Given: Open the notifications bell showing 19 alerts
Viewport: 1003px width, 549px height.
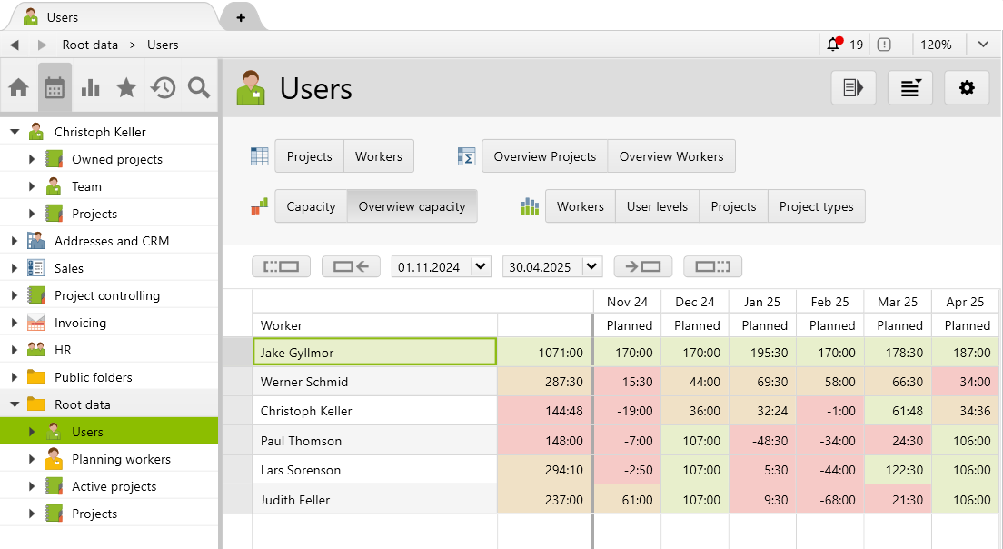Looking at the screenshot, I should tap(835, 44).
